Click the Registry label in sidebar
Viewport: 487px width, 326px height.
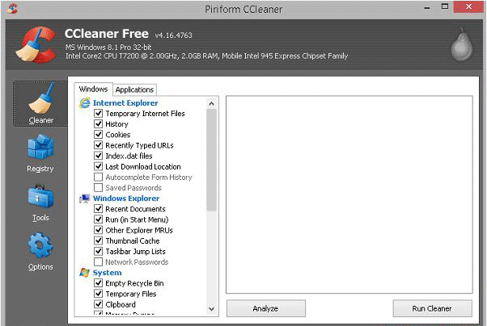click(x=40, y=169)
